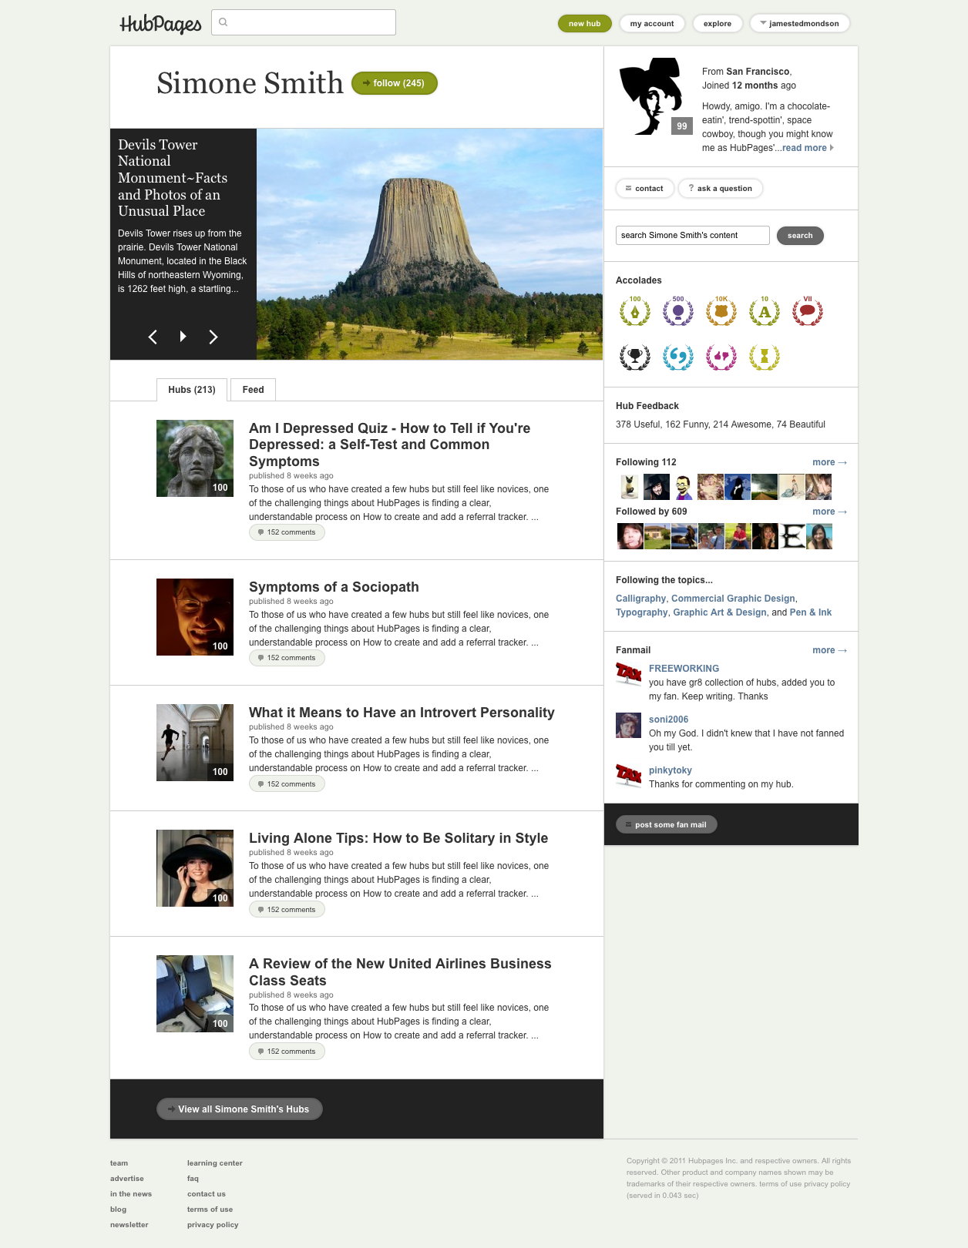Image resolution: width=968 pixels, height=1248 pixels.
Task: Advance to next slide in the carousel
Action: 213,337
